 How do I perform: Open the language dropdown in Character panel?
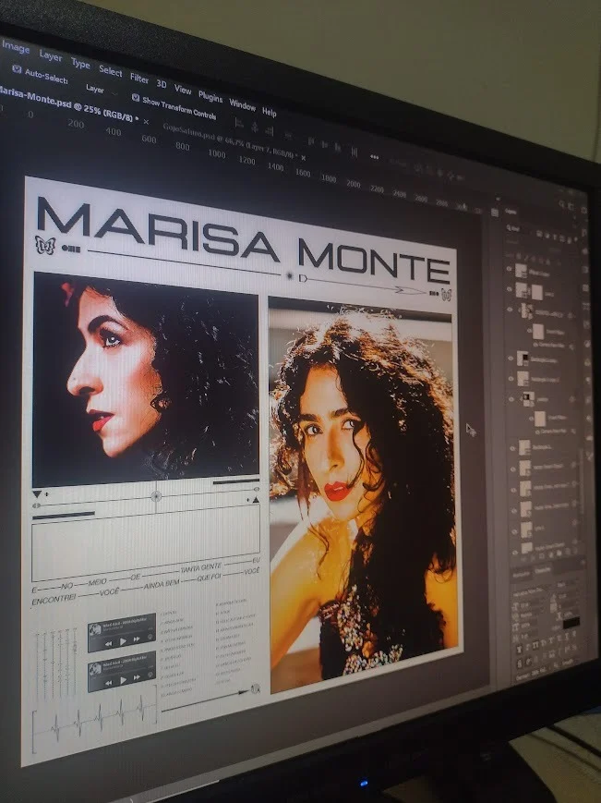click(532, 675)
